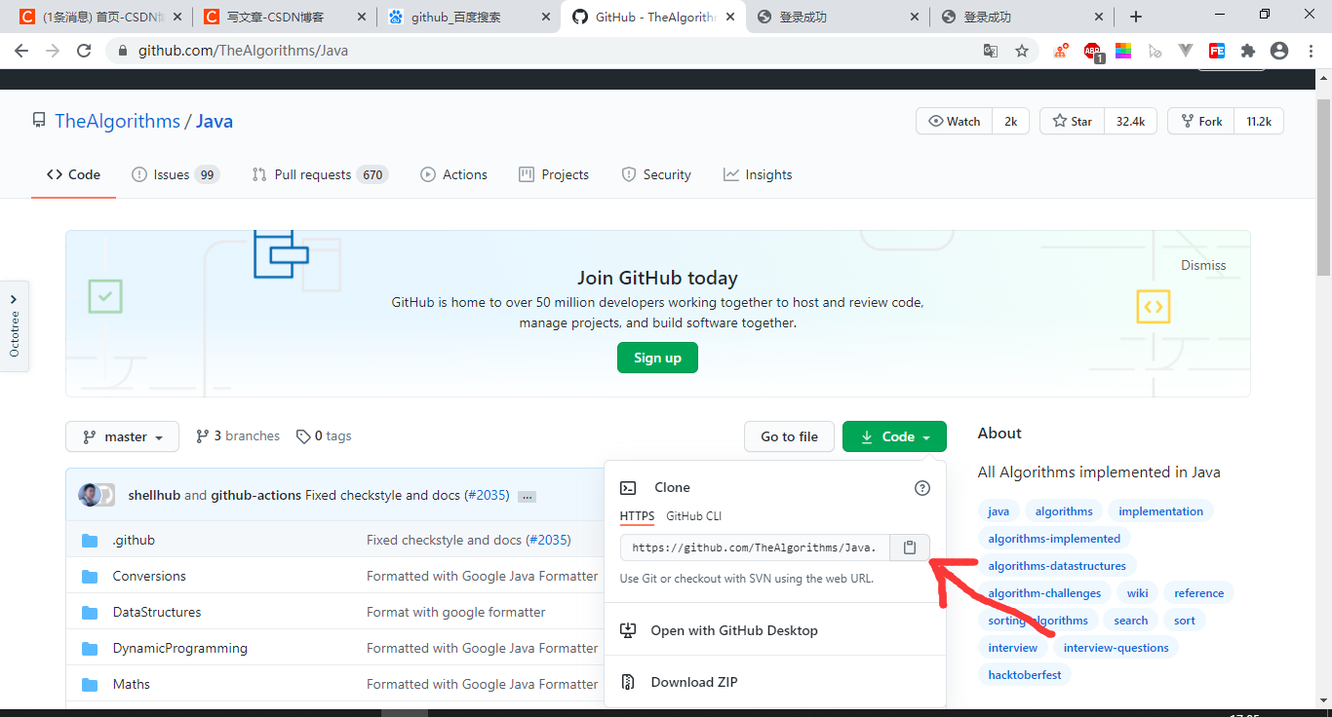Open the Maths folder

[x=132, y=684]
